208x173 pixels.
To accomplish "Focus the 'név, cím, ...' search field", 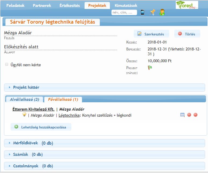I will click(x=124, y=12).
